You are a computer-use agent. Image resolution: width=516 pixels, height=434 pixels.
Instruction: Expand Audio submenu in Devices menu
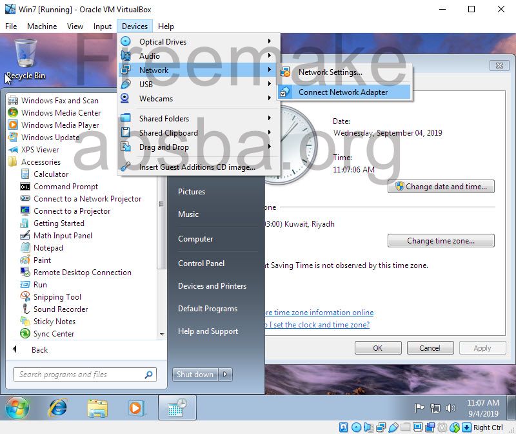[199, 56]
